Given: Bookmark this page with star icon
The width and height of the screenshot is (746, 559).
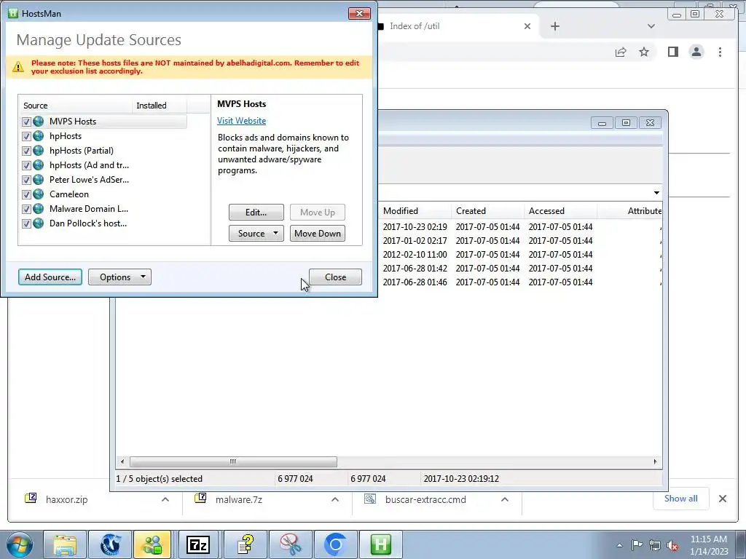Looking at the screenshot, I should click(x=644, y=52).
